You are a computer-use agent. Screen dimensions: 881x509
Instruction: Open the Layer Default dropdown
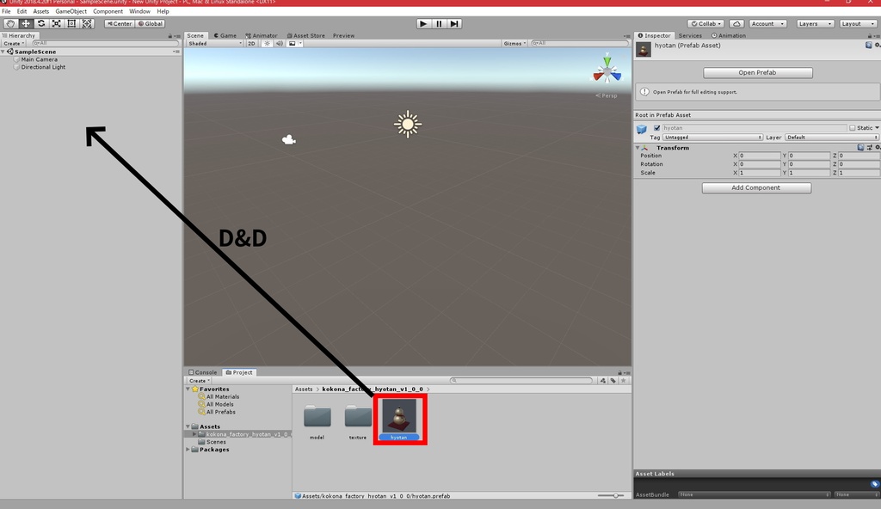(832, 137)
